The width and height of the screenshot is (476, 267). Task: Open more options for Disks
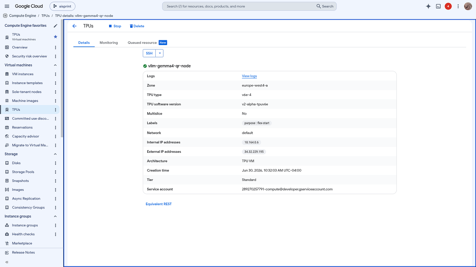(56, 163)
